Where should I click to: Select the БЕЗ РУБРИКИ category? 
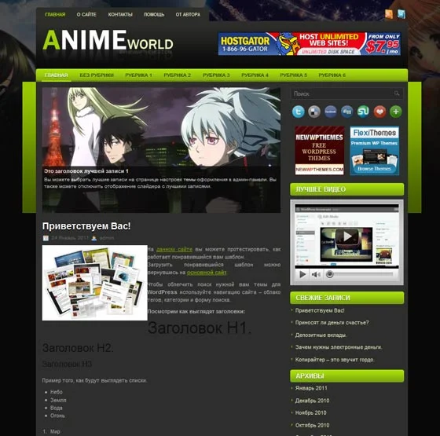[x=97, y=75]
